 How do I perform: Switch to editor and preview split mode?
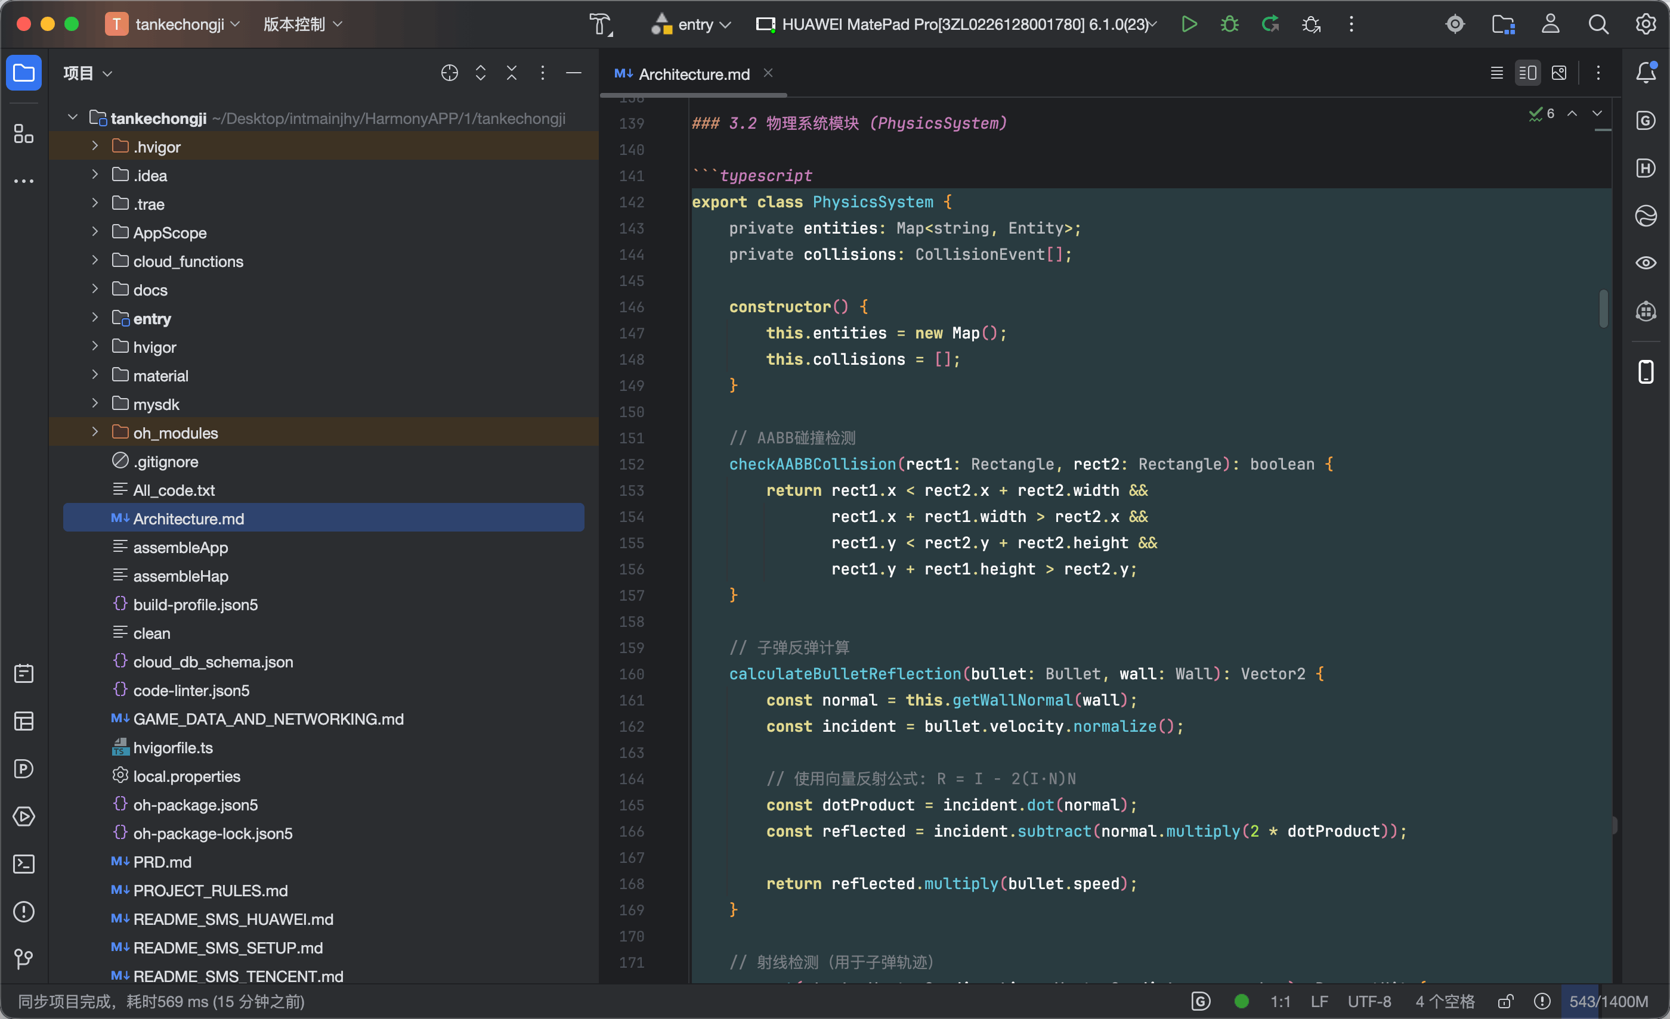click(x=1527, y=73)
